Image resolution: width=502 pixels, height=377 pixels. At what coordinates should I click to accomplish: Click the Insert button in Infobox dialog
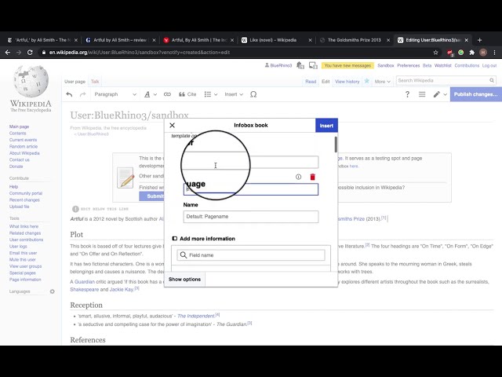326,126
